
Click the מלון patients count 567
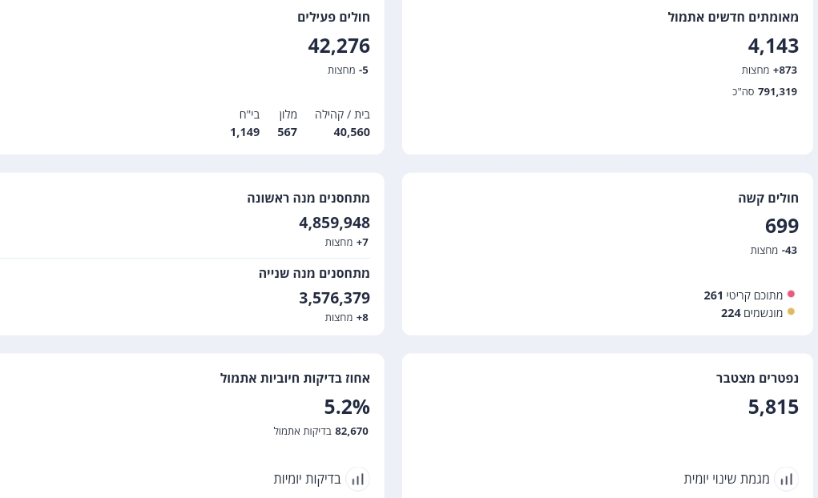click(287, 132)
